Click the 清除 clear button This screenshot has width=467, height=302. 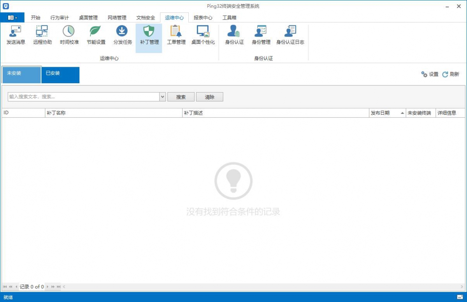click(x=210, y=97)
